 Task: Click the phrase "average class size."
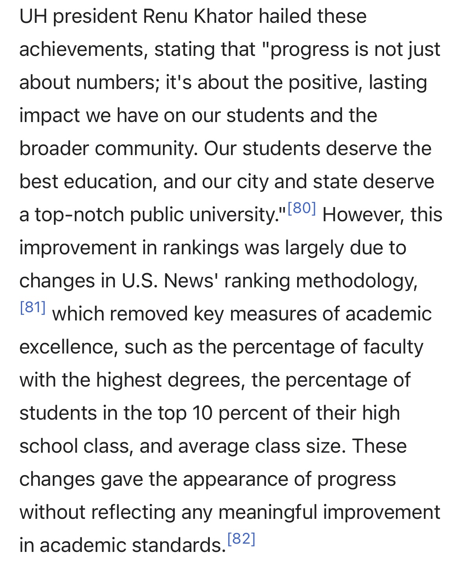tap(262, 446)
